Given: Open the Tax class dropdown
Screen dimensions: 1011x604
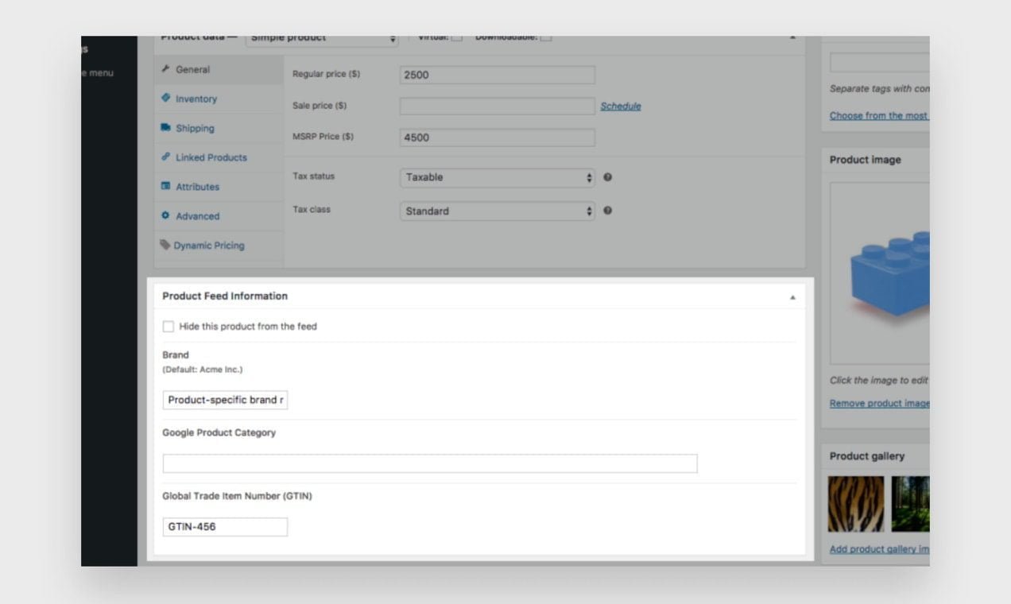Looking at the screenshot, I should point(497,211).
